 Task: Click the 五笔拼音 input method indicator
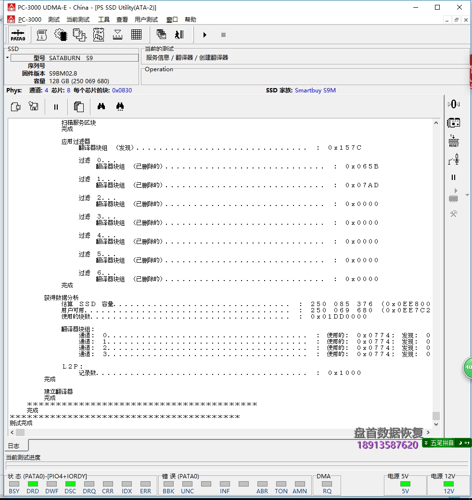coord(442,443)
